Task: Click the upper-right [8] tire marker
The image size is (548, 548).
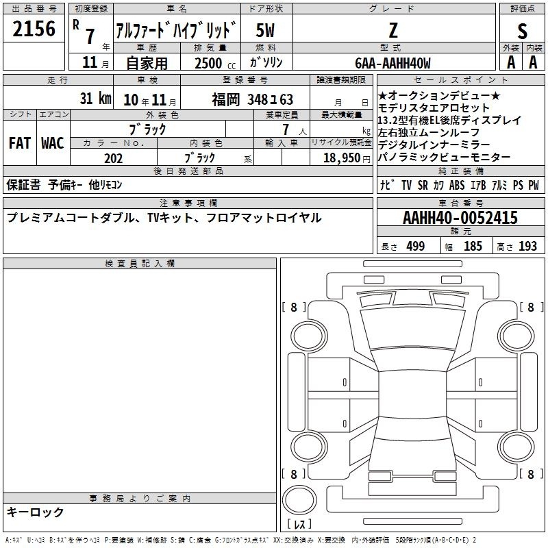Action: [530, 308]
